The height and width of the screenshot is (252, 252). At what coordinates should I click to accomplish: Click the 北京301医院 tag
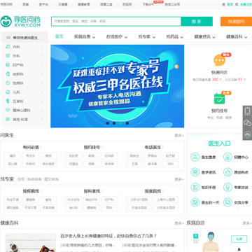[x=139, y=199]
